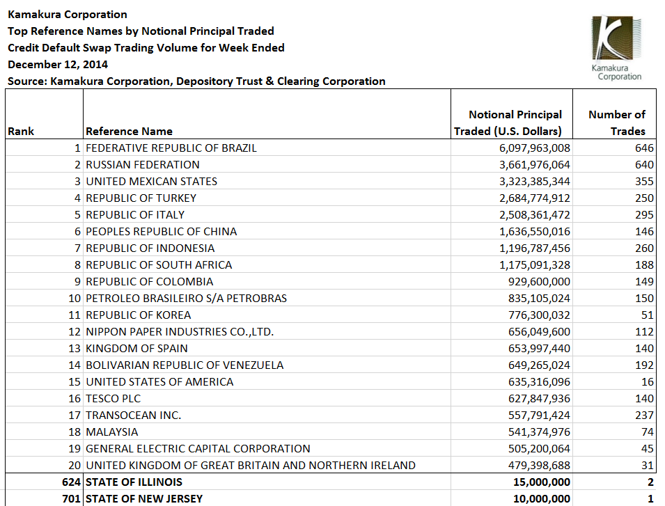This screenshot has width=665, height=506.
Task: Click rank number 624
Action: pyautogui.click(x=71, y=482)
